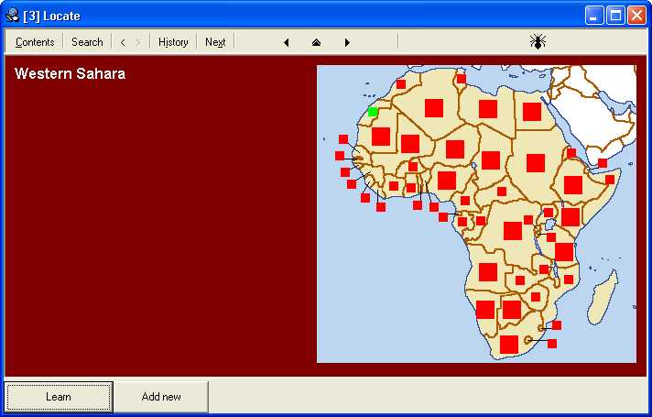
Task: Click the large red square over Algeria
Action: (x=434, y=108)
